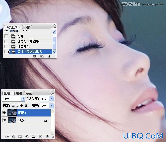The image size is (166, 142).
Task: Switch to the 通道 tab
Action: (x=19, y=93)
